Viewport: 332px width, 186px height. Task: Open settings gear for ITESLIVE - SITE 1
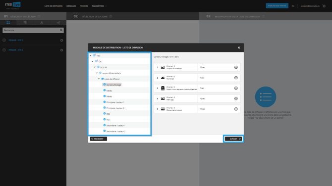tap(61, 40)
